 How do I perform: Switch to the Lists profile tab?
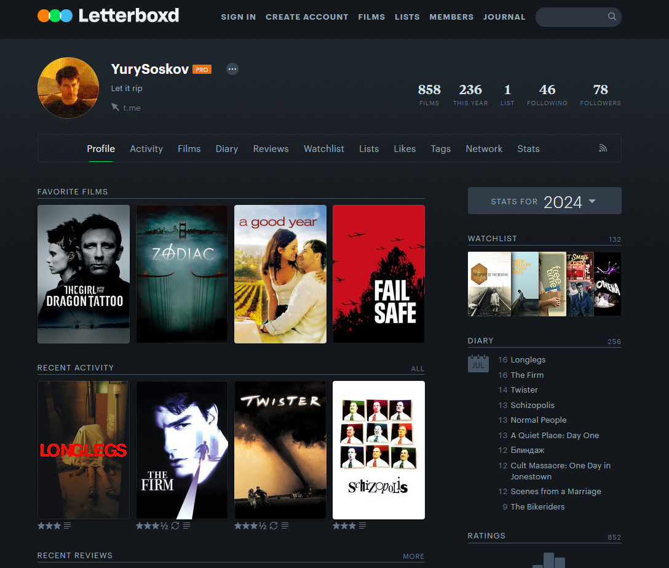(369, 149)
